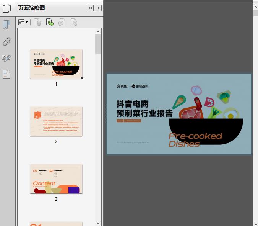
Task: Click the 抖音电商 title in document
Action: pyautogui.click(x=133, y=104)
